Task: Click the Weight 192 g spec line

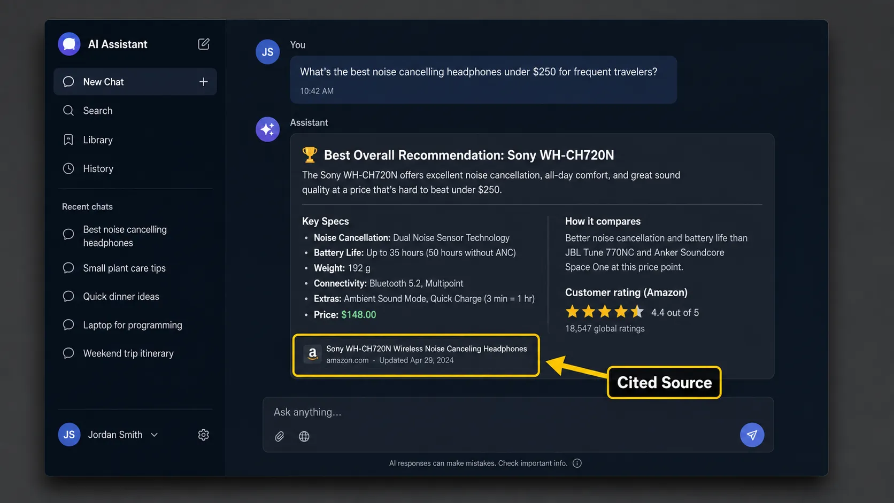Action: (342, 268)
